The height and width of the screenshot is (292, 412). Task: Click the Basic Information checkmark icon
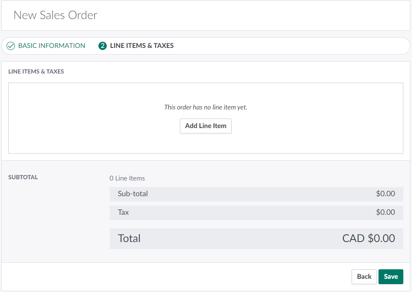pyautogui.click(x=11, y=46)
